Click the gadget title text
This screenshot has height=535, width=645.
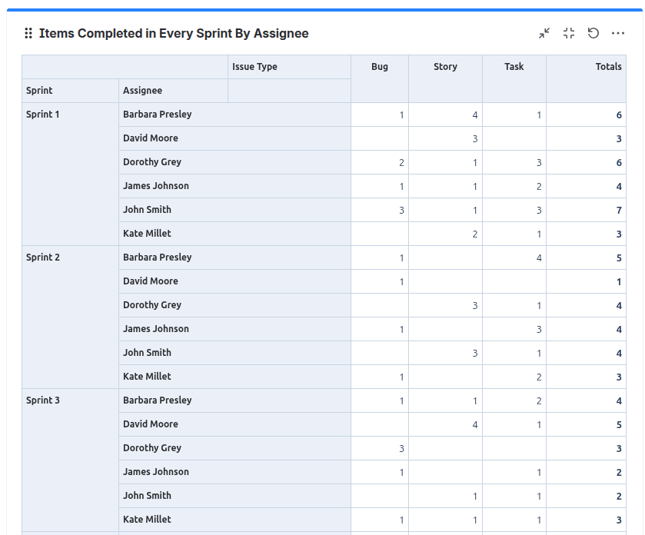tap(174, 33)
